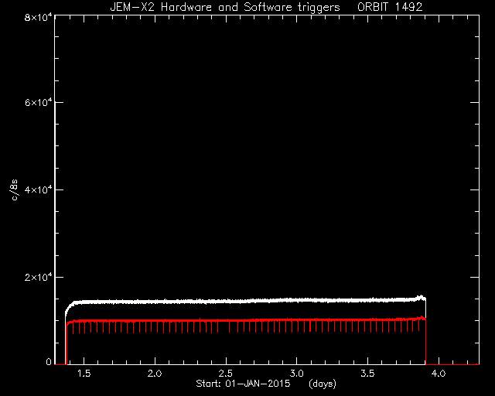Click the red software trigger curve
This screenshot has width=495, height=396.
pyautogui.click(x=246, y=320)
